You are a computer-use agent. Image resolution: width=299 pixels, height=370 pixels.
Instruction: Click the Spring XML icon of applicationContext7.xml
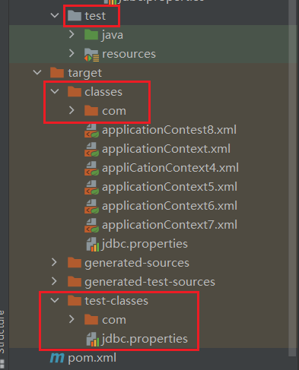(91, 226)
